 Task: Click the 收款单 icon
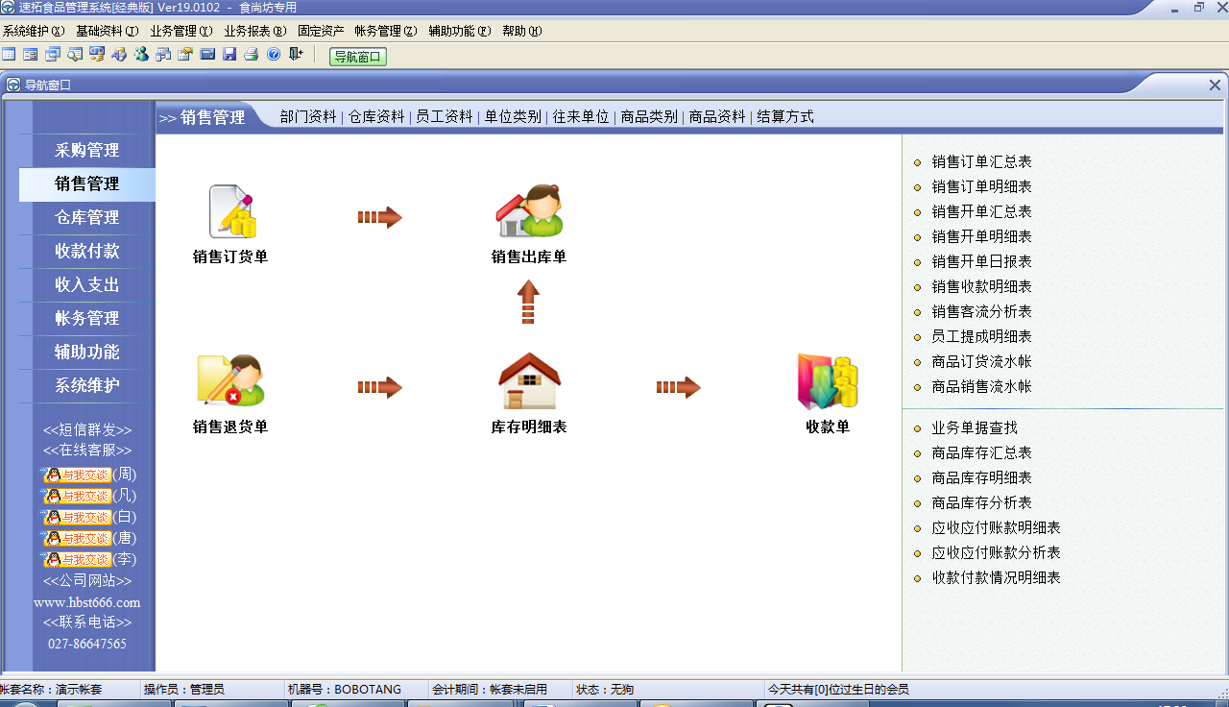click(x=826, y=382)
